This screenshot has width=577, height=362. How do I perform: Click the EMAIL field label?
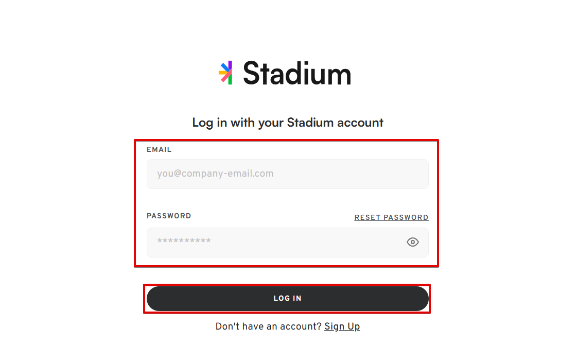159,149
